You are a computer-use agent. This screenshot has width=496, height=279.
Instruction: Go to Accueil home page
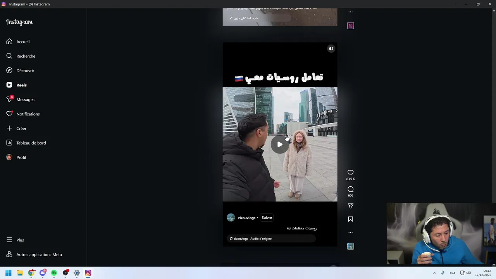[x=18, y=41]
